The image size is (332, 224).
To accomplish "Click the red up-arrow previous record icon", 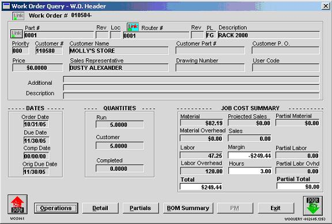I will (x=17, y=204).
